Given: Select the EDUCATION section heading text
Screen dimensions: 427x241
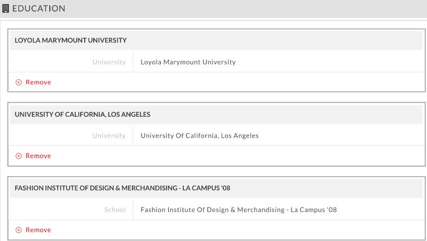Looking at the screenshot, I should 39,8.
